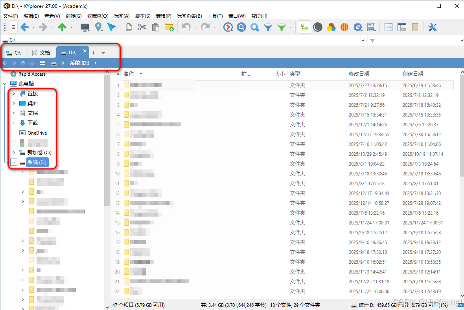
Task: Paste with the clipboard icon
Action: point(156,27)
